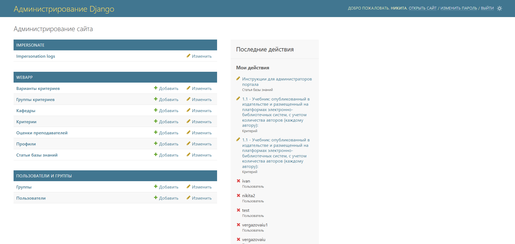Click Добавить for Профили
The height and width of the screenshot is (244, 515).
coord(166,144)
